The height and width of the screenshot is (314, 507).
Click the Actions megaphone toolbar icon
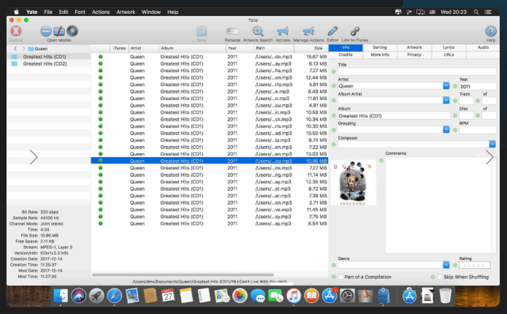[x=283, y=31]
